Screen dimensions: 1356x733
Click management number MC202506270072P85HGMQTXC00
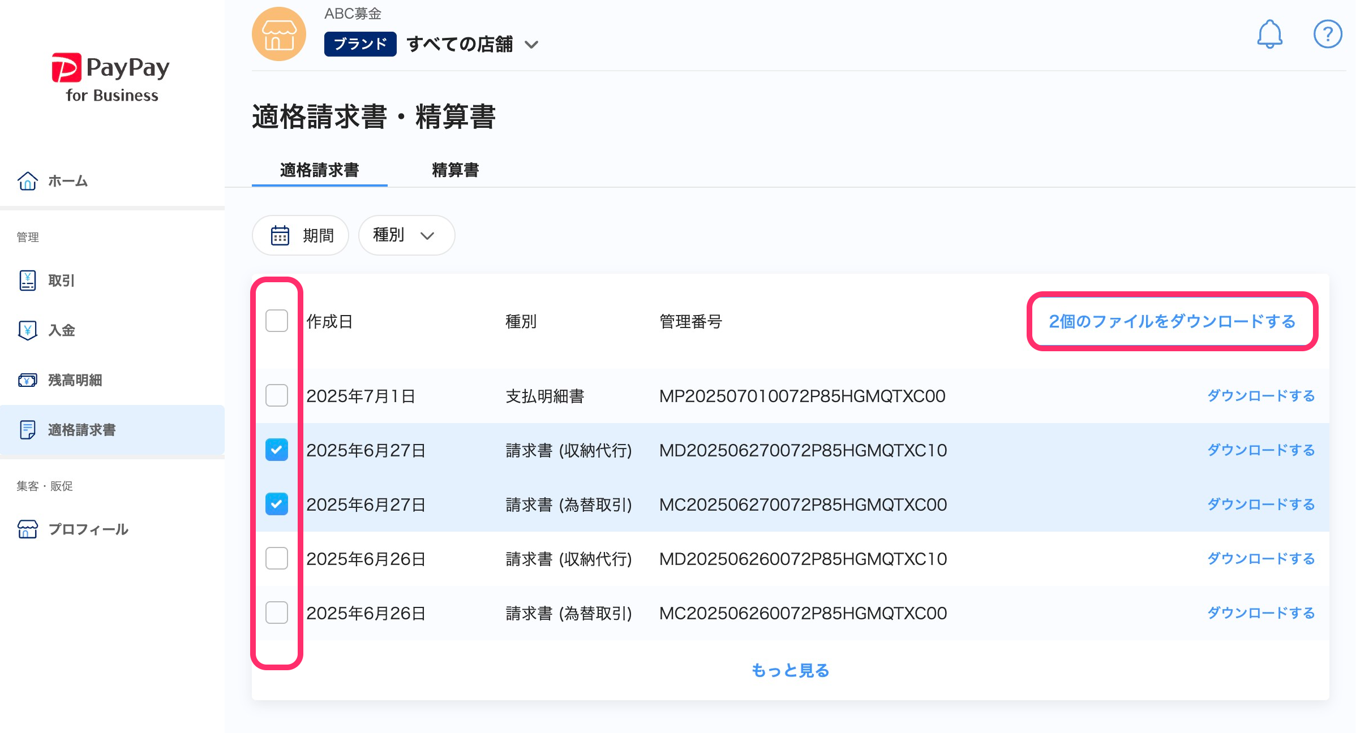tap(803, 505)
